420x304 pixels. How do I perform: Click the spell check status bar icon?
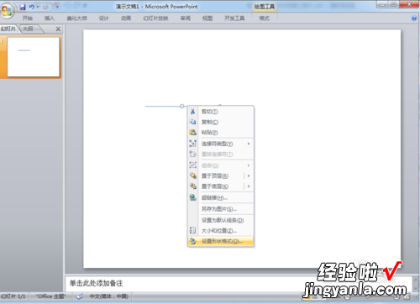click(80, 296)
